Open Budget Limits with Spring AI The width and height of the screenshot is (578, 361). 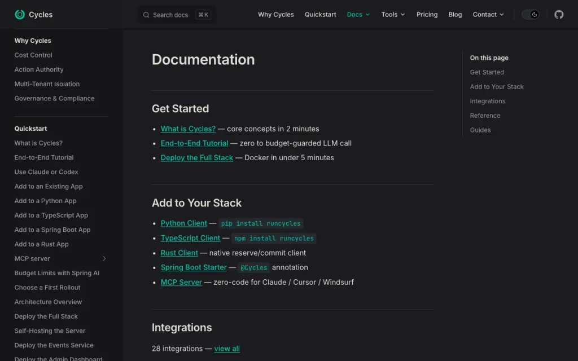pos(57,273)
